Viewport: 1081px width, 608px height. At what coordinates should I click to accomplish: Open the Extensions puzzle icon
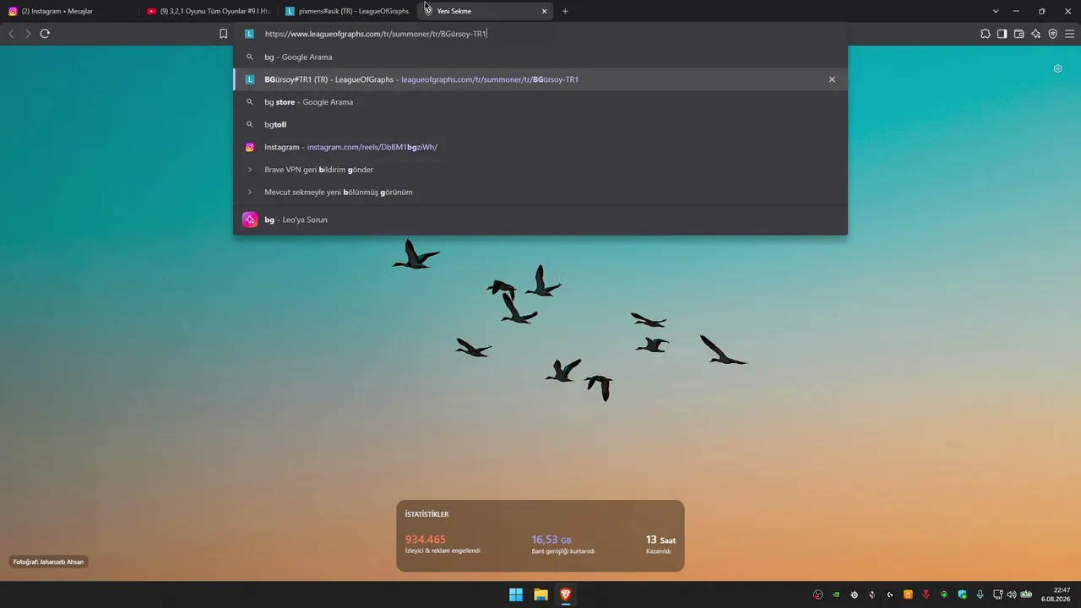986,34
